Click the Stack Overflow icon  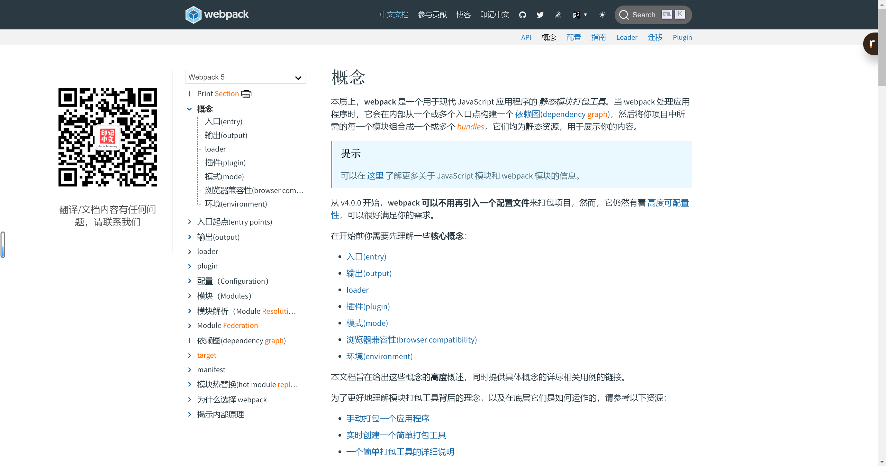tap(558, 15)
